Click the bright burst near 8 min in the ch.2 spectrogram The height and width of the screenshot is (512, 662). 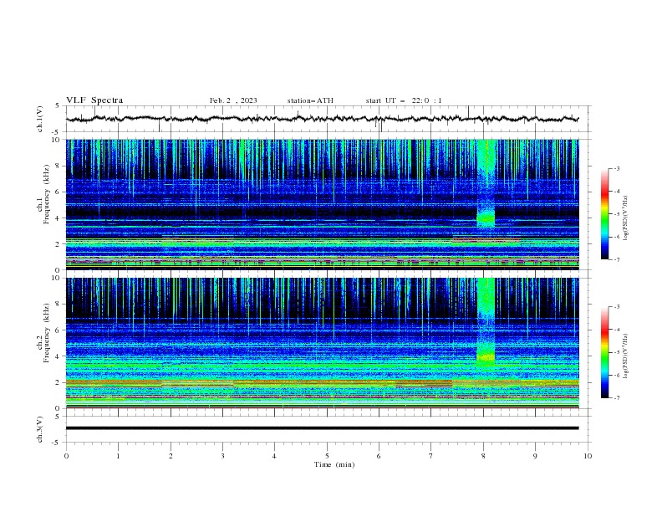click(486, 321)
